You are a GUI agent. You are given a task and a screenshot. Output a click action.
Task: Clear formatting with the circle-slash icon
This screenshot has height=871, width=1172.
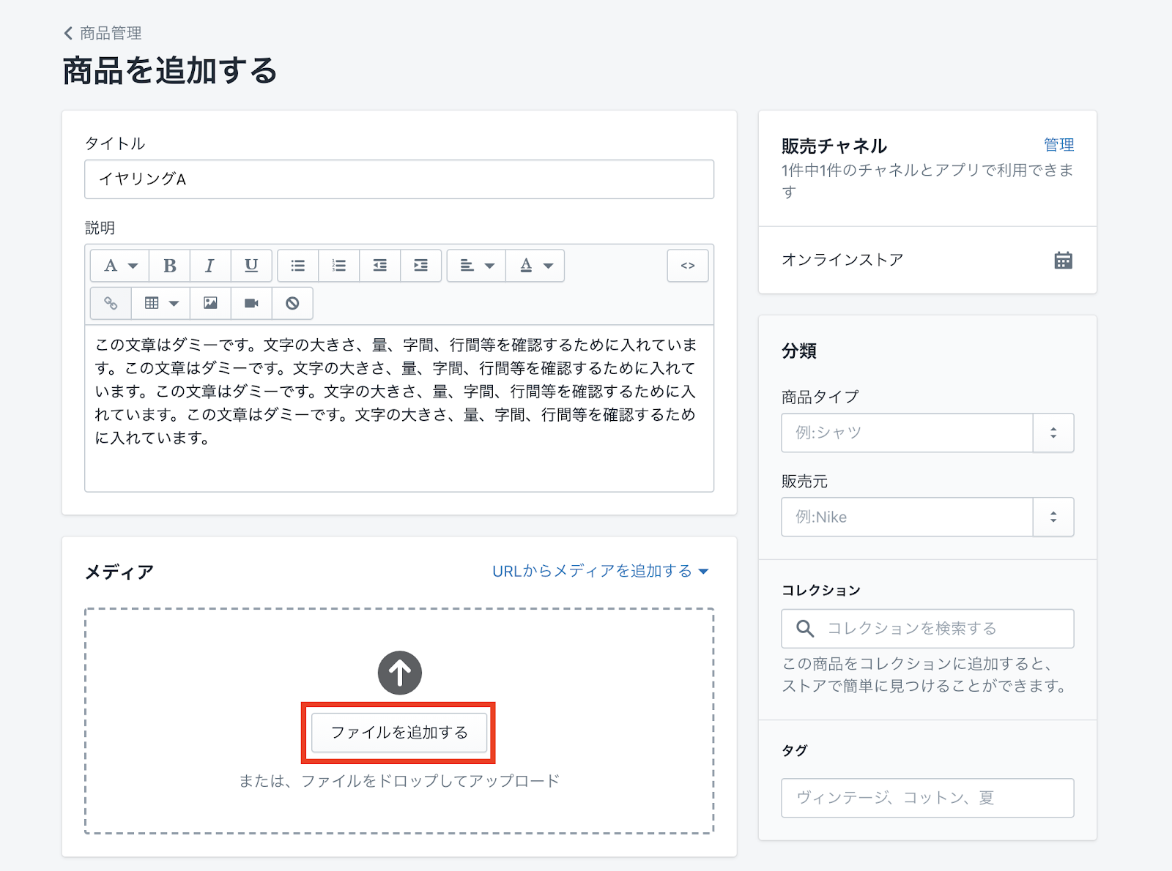pos(292,303)
